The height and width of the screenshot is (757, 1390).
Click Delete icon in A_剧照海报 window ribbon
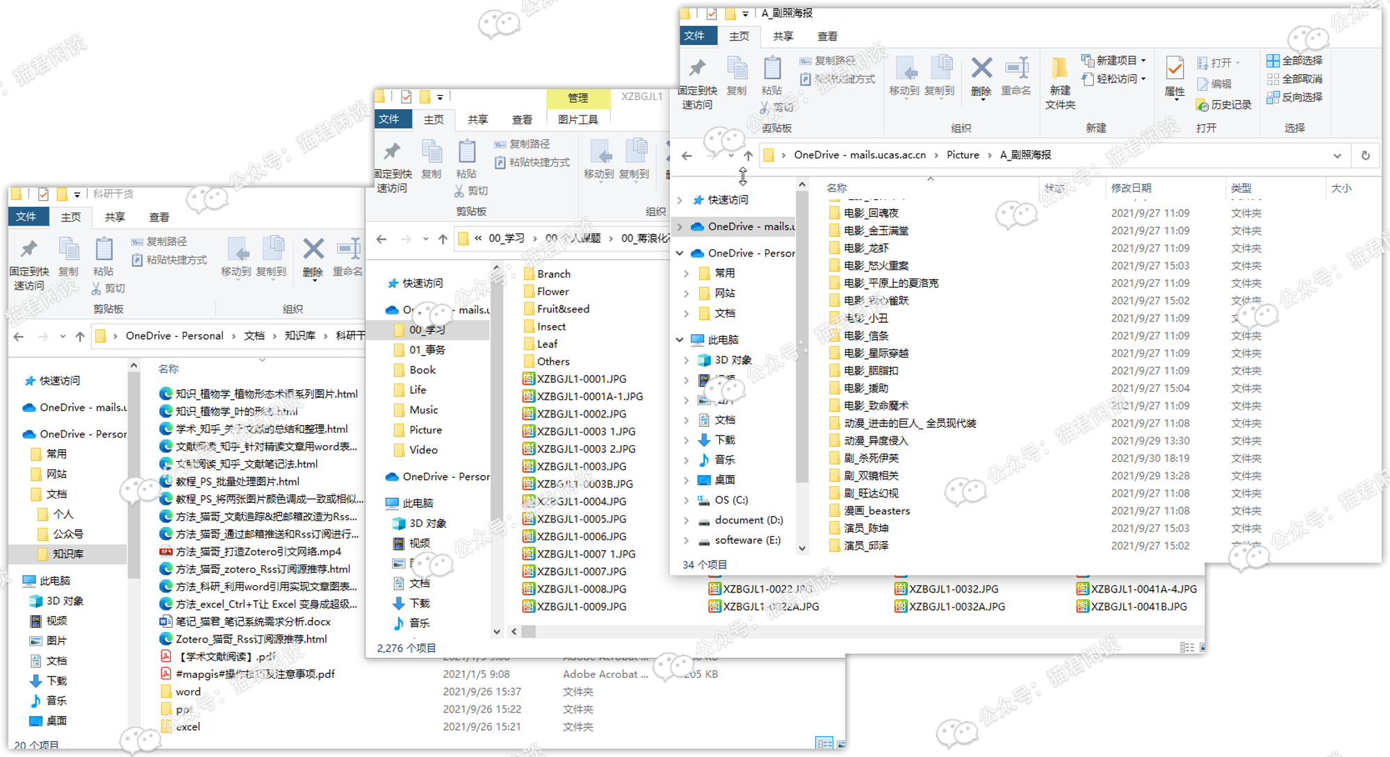click(981, 69)
